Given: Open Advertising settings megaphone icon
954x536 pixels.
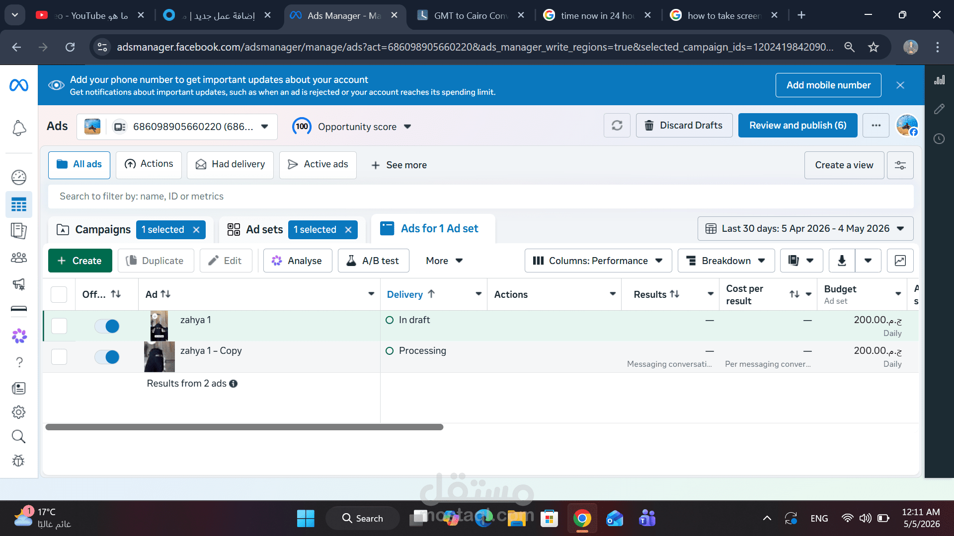Looking at the screenshot, I should click(19, 284).
